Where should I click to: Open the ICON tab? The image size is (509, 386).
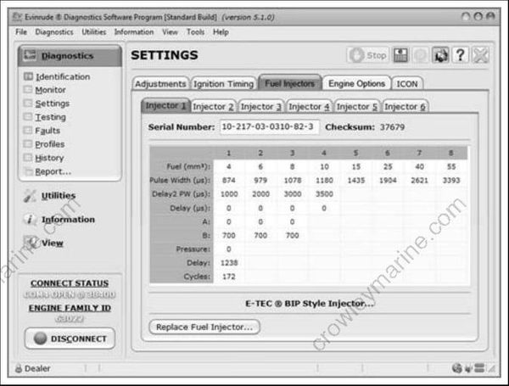click(407, 84)
